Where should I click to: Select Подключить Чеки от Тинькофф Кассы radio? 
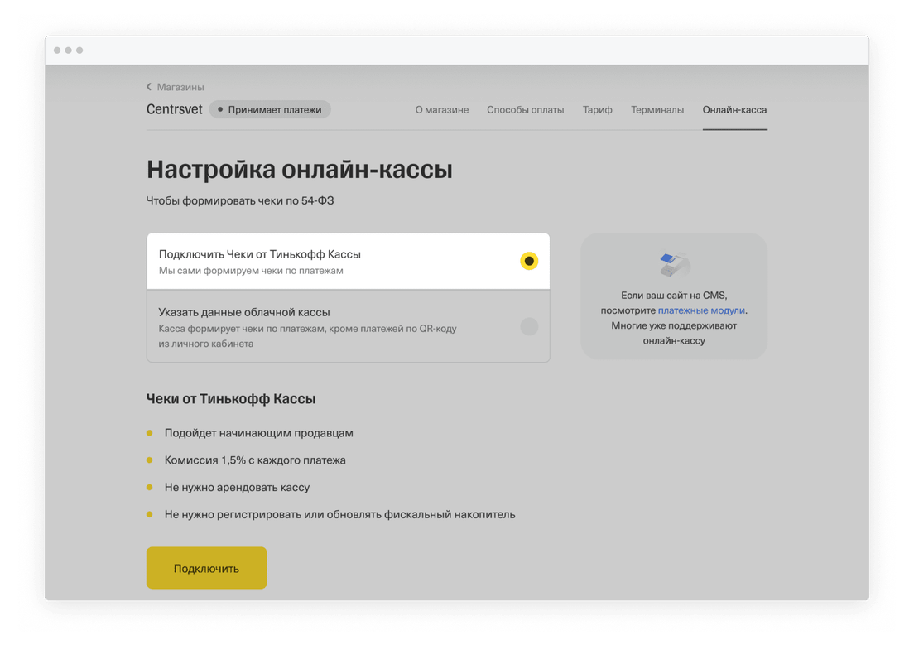tap(529, 261)
